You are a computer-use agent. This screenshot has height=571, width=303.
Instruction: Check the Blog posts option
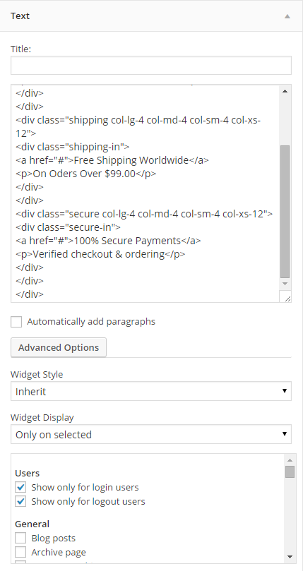point(20,538)
